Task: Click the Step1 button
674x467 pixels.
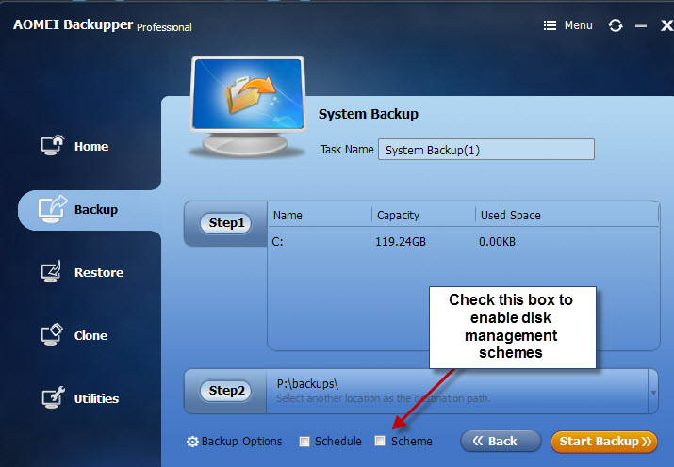Action: 226,223
